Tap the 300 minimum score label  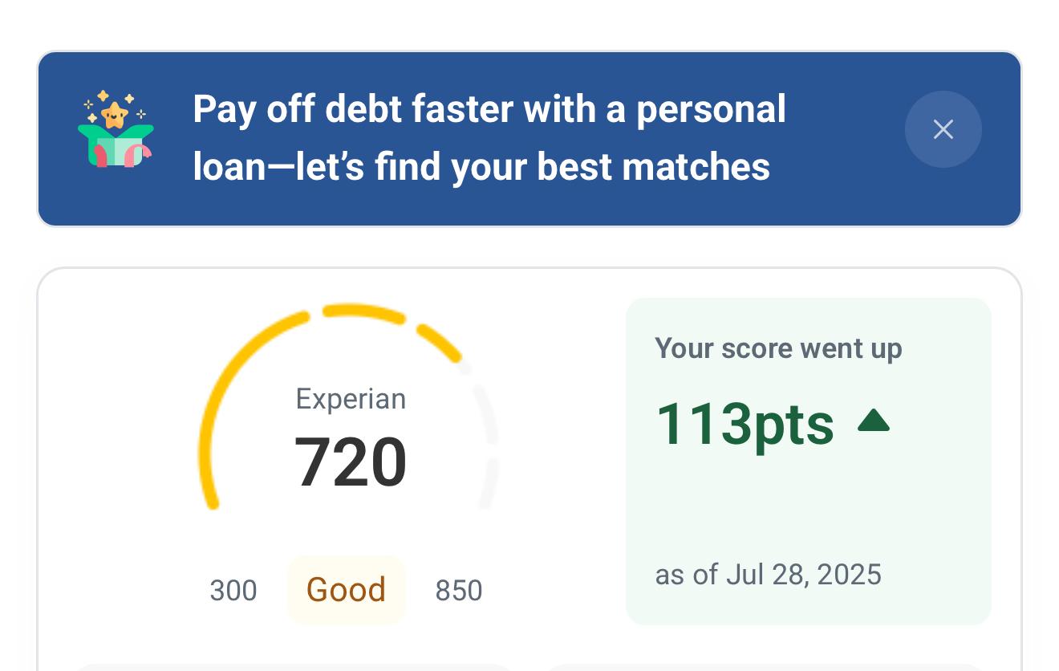233,591
